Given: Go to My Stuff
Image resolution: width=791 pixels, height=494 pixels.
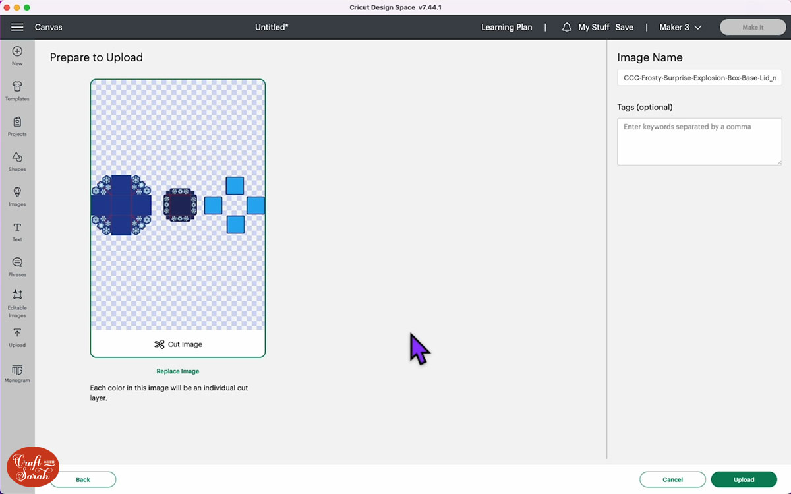Looking at the screenshot, I should (593, 27).
